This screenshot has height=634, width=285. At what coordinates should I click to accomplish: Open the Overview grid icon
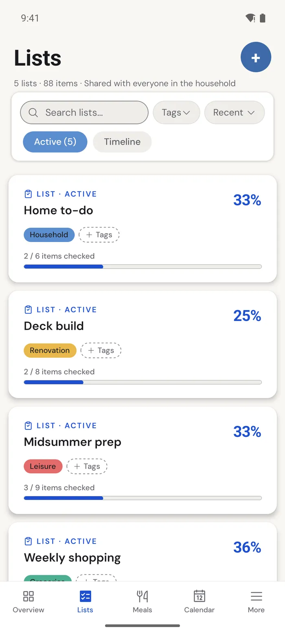(x=28, y=597)
